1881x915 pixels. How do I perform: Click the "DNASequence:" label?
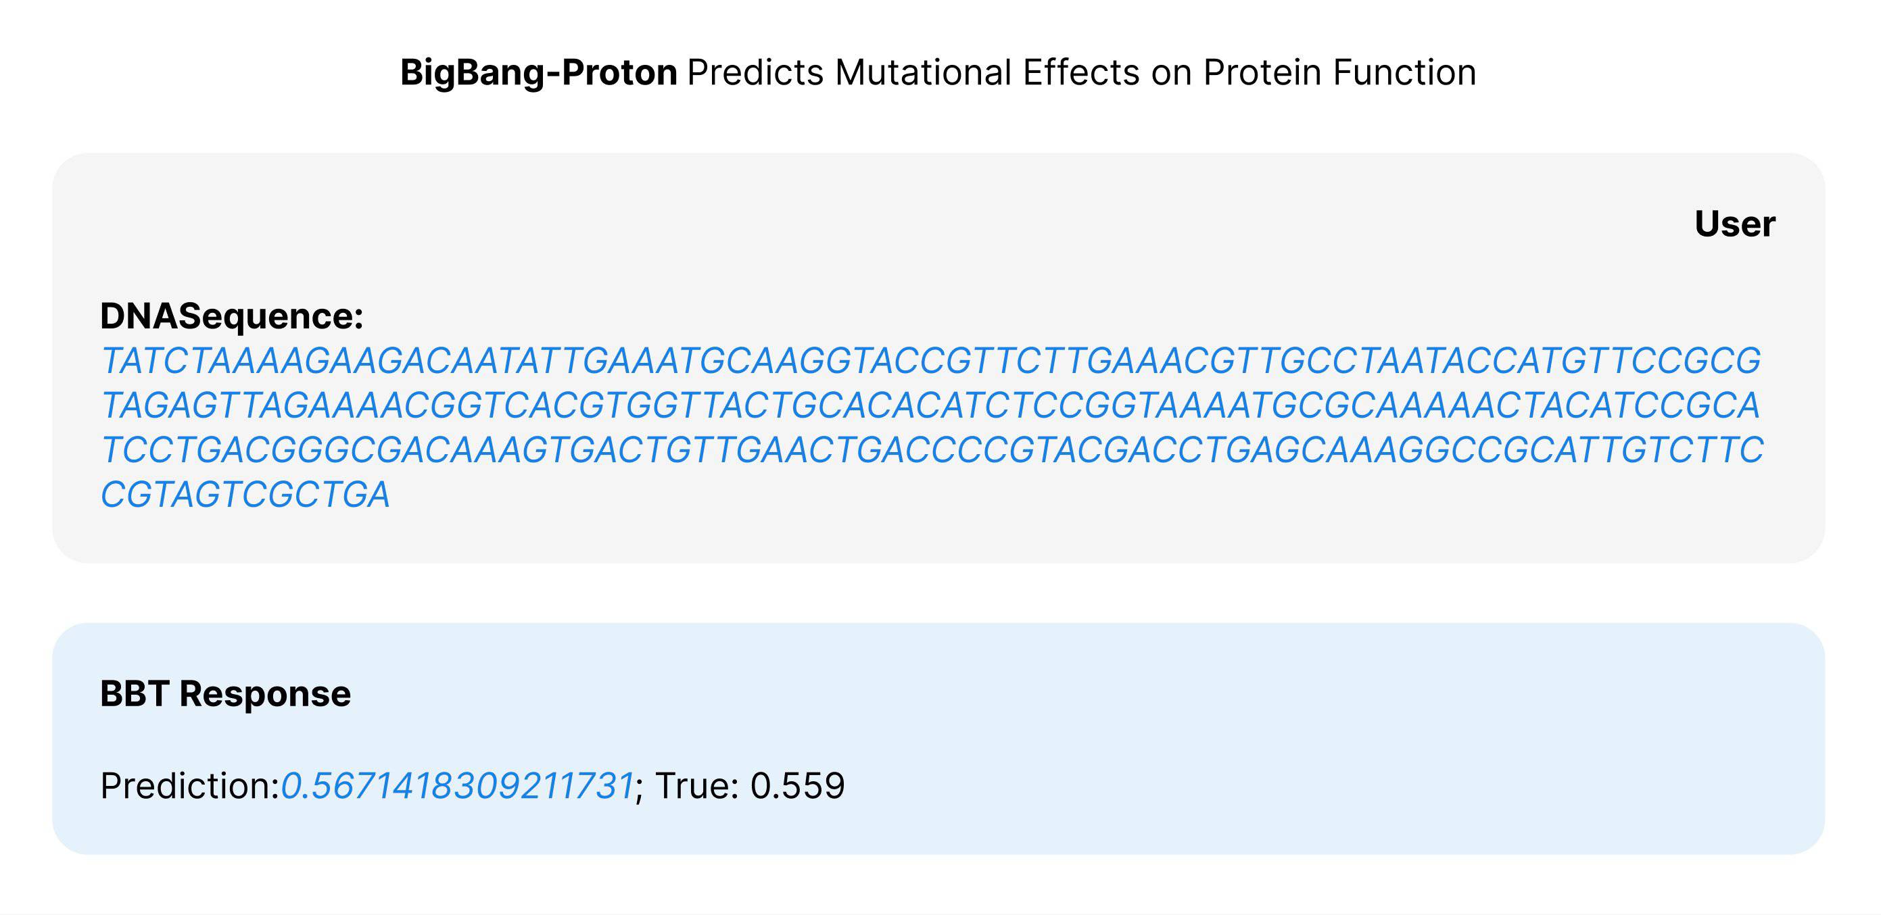pyautogui.click(x=231, y=317)
